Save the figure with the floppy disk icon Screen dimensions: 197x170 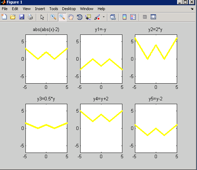pos(22,17)
